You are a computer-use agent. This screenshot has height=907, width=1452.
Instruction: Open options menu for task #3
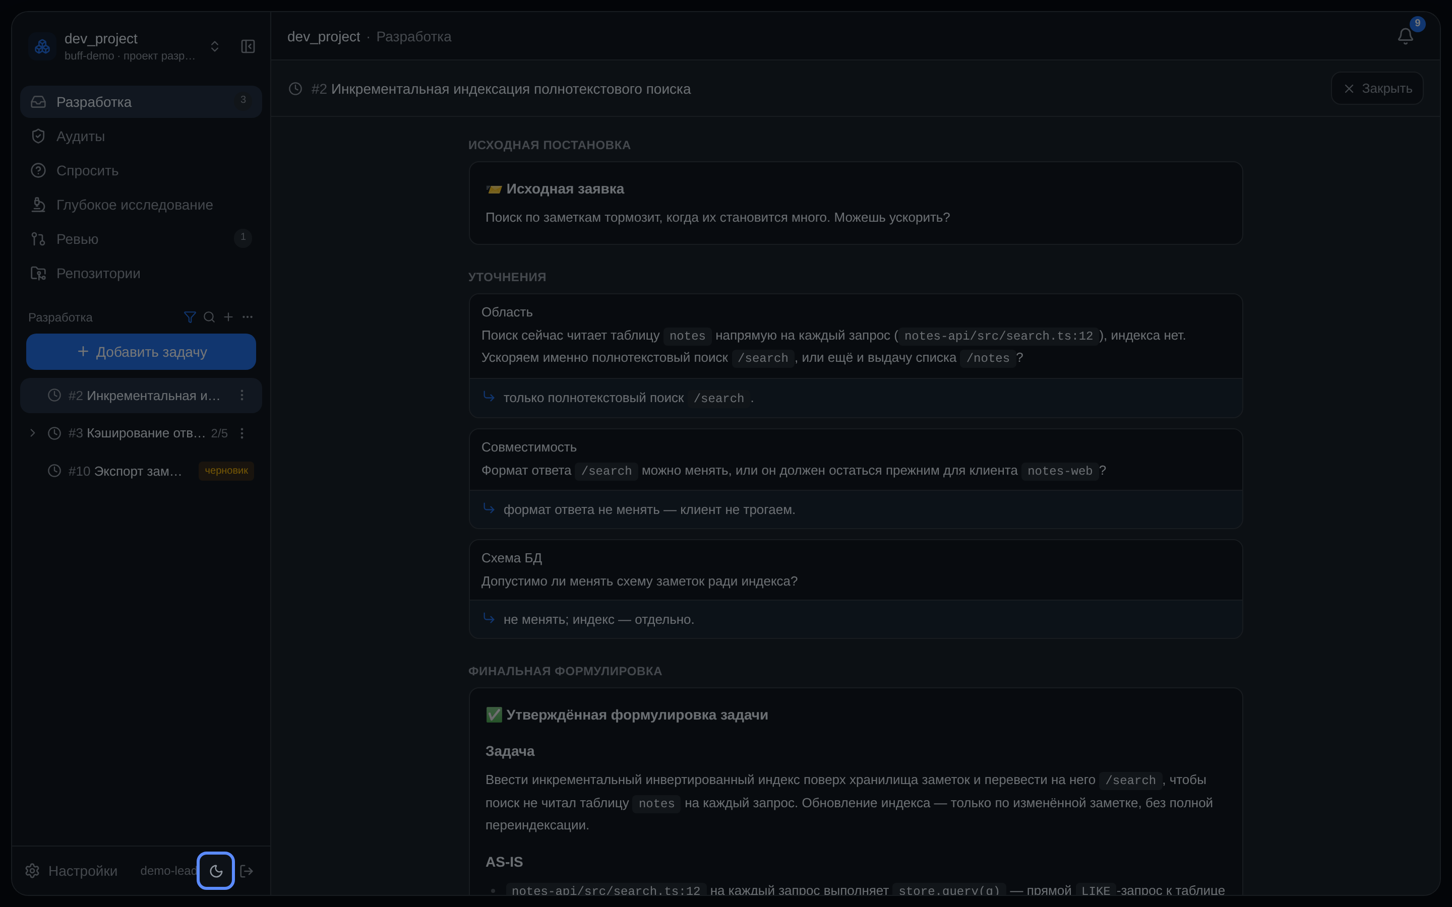(x=242, y=433)
